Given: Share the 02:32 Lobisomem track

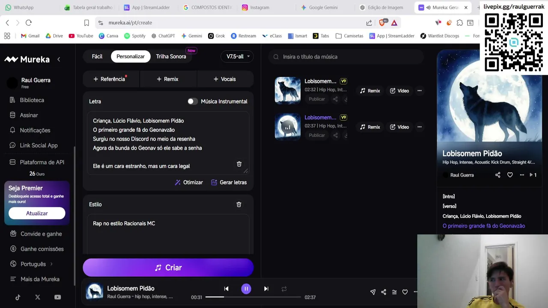Looking at the screenshot, I should (335, 99).
